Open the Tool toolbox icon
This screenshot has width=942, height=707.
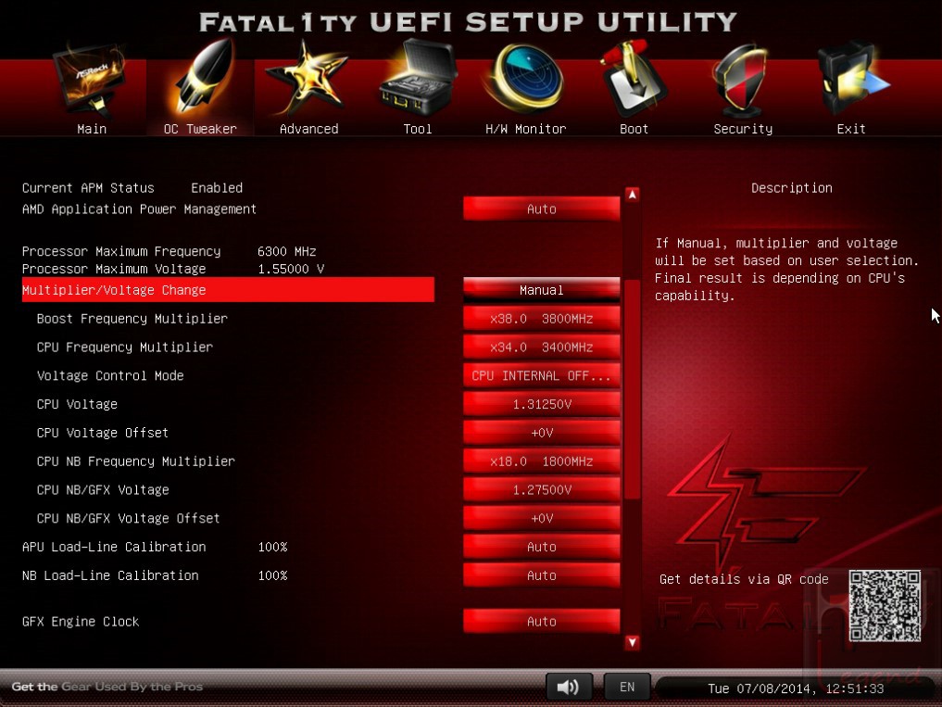pyautogui.click(x=418, y=78)
